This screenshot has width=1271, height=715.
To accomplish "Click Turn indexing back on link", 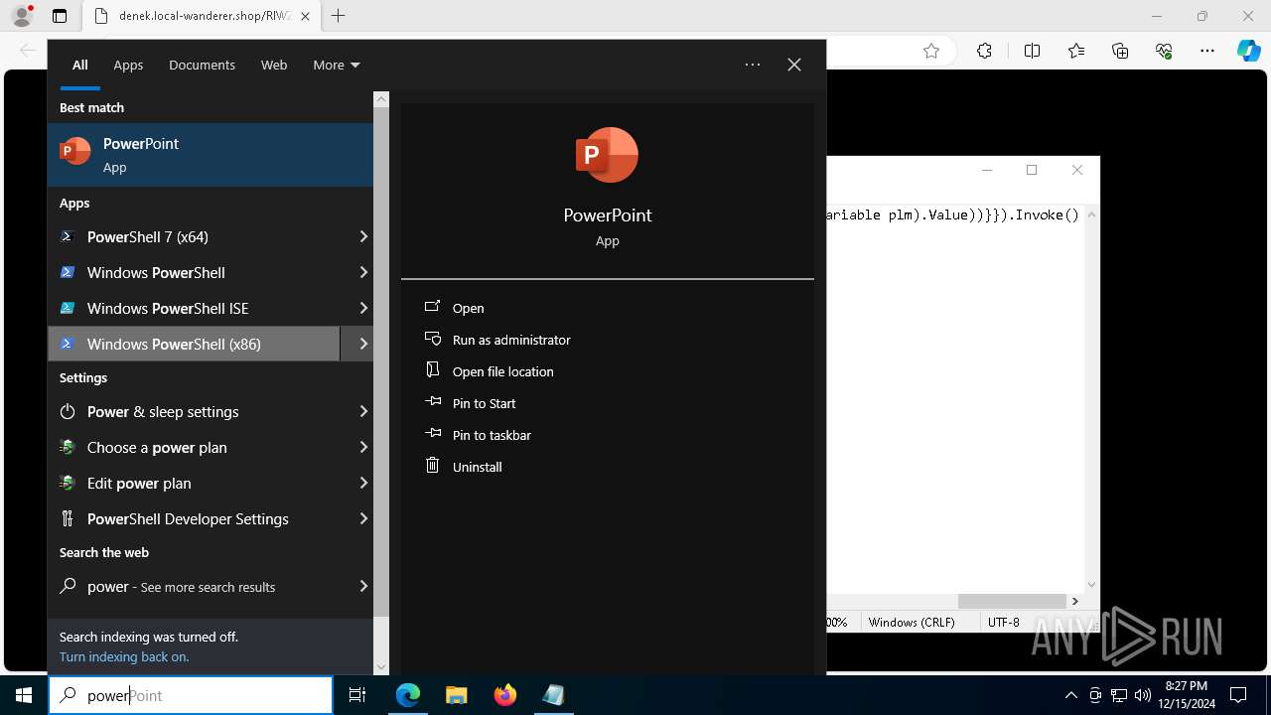I will click(x=124, y=656).
